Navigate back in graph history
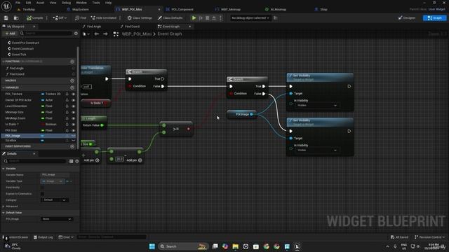The height and width of the screenshot is (252, 449). coord(97,34)
